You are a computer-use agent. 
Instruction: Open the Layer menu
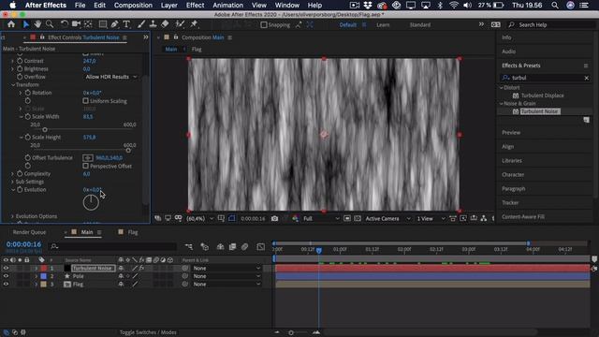[168, 6]
